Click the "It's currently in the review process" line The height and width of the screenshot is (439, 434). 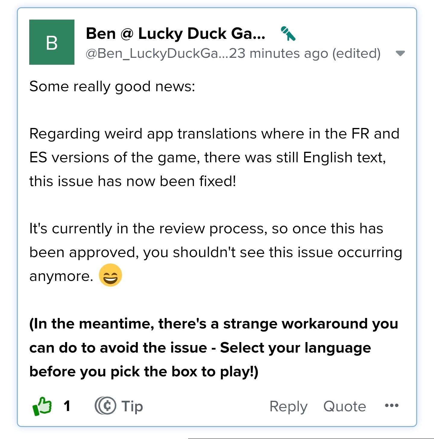(206, 229)
